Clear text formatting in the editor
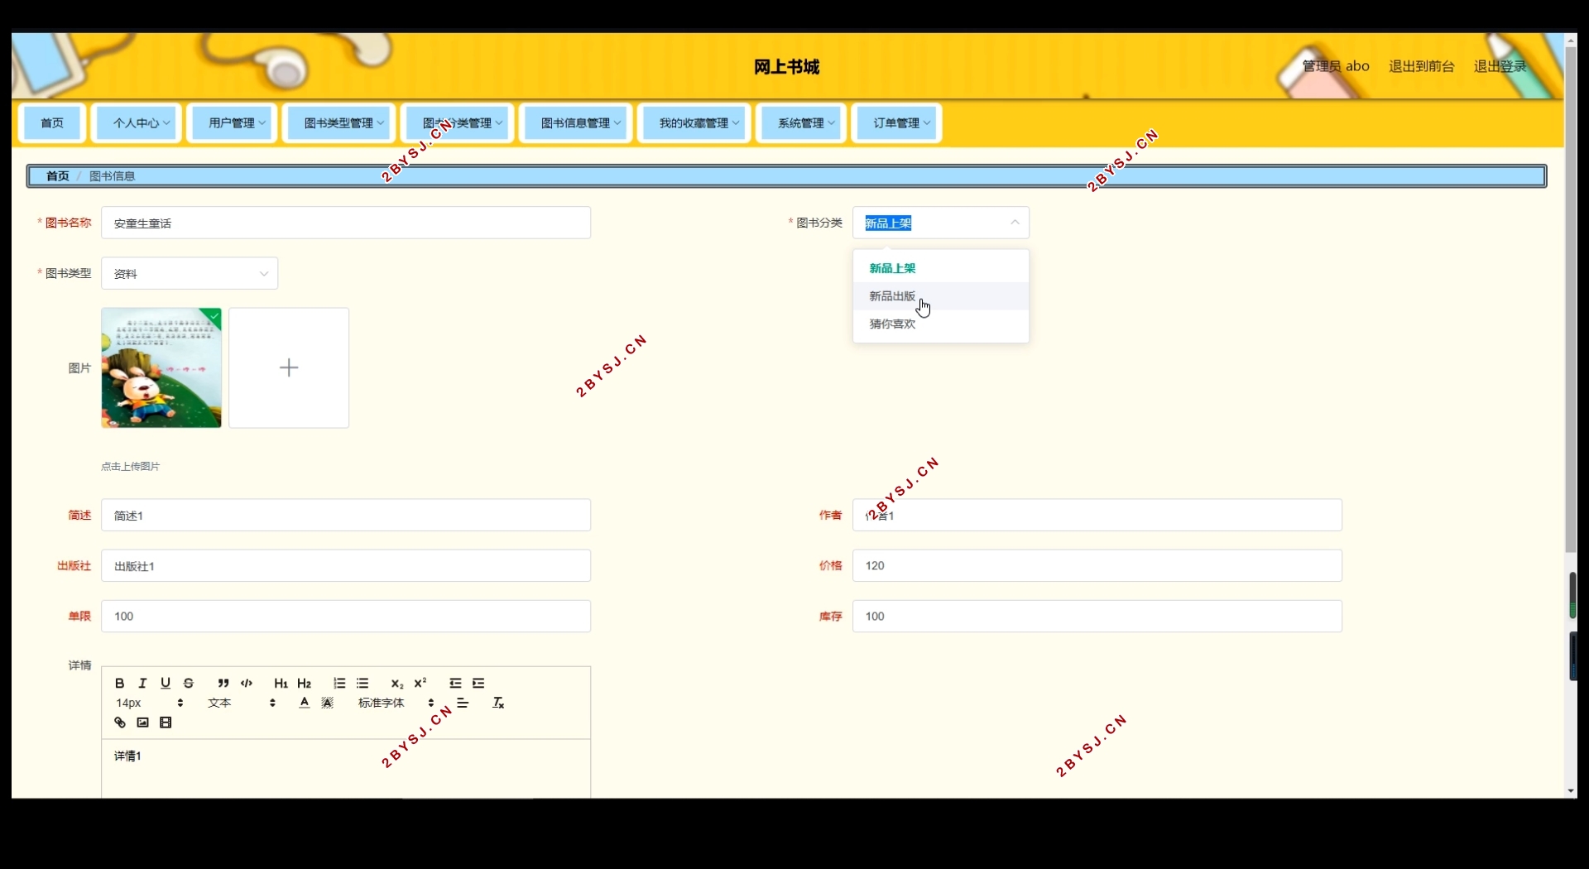 (x=498, y=703)
